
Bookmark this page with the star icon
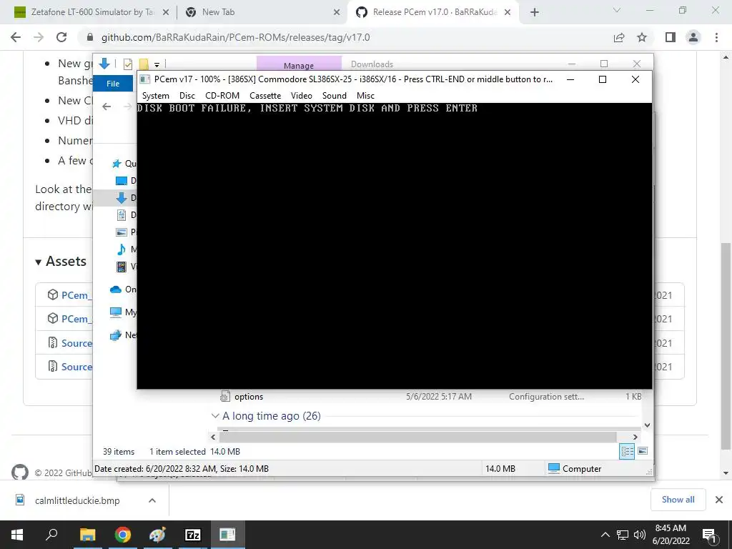[642, 37]
